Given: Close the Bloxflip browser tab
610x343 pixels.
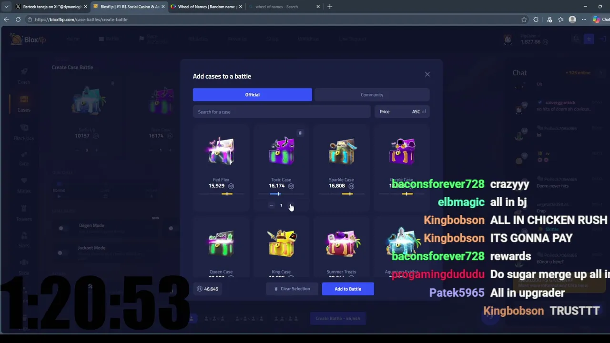Looking at the screenshot, I should 163,7.
